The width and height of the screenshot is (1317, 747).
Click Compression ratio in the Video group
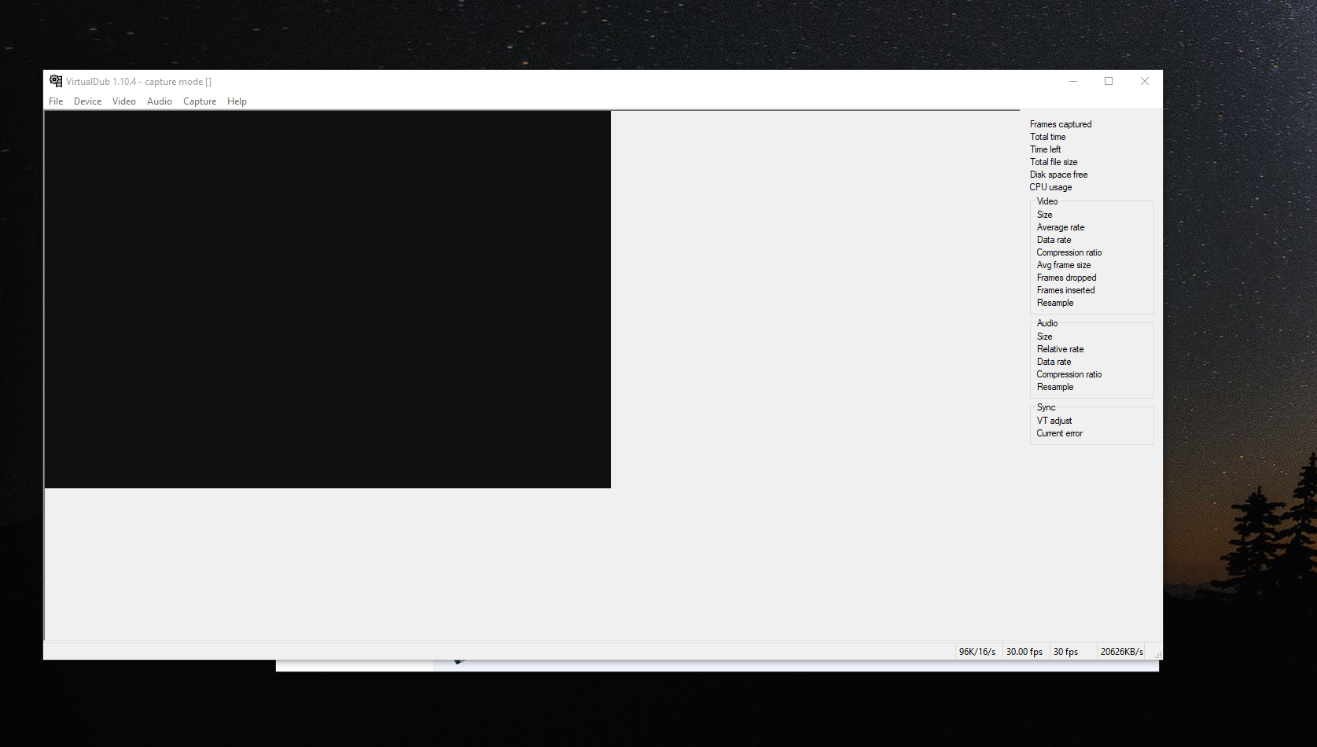[1069, 252]
